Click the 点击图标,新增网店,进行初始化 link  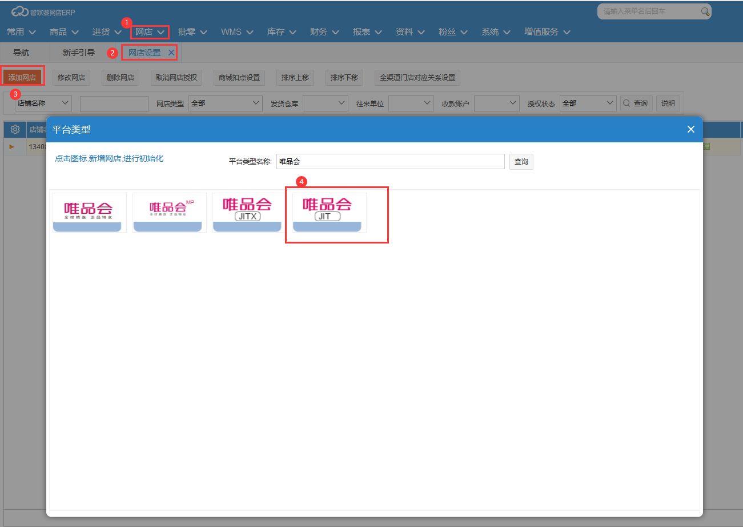pyautogui.click(x=109, y=158)
